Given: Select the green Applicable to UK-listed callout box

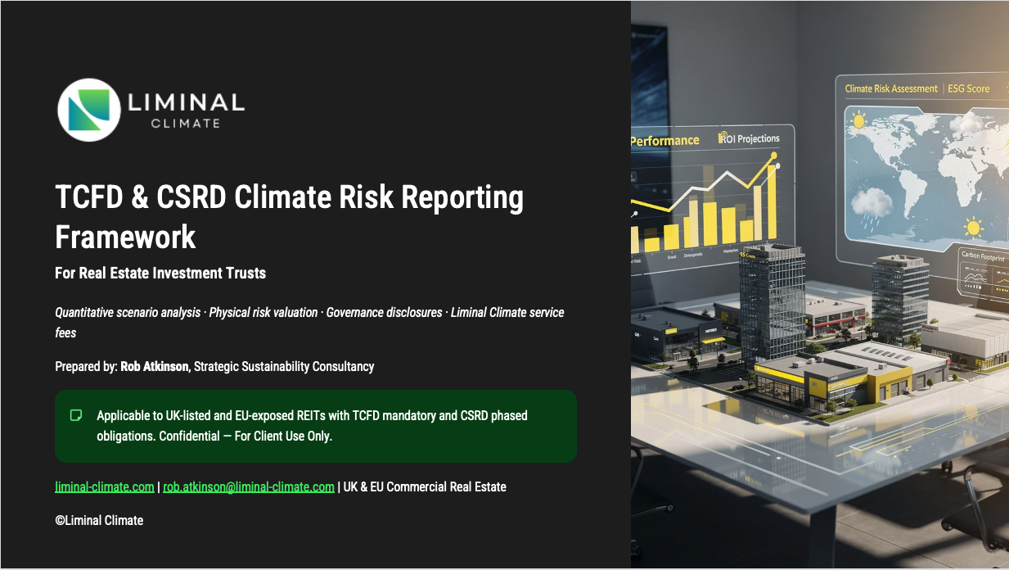Looking at the screenshot, I should (x=316, y=426).
